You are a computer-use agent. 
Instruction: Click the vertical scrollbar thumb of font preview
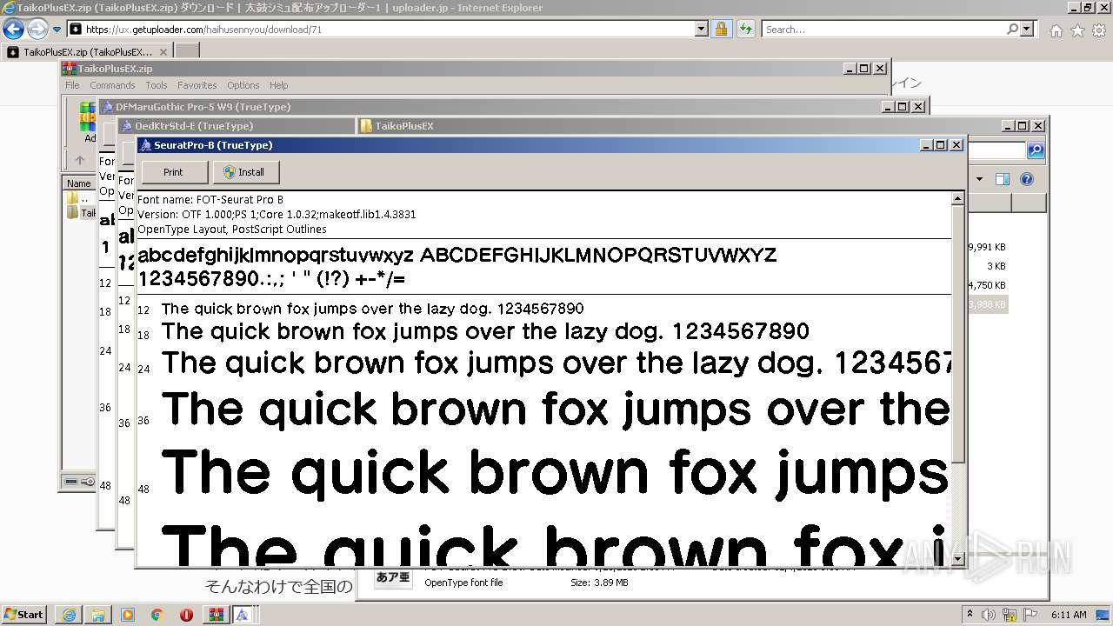(957, 335)
